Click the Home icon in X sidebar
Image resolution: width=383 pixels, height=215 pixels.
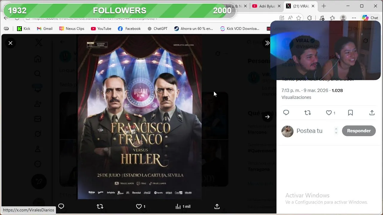click(38, 59)
